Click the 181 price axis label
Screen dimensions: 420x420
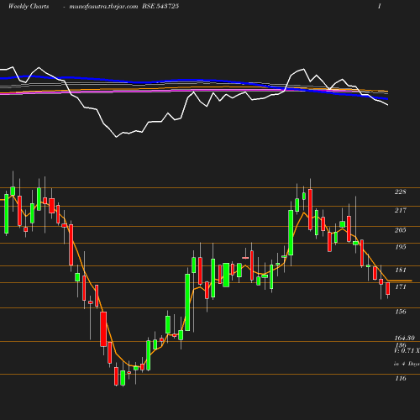pyautogui.click(x=401, y=270)
